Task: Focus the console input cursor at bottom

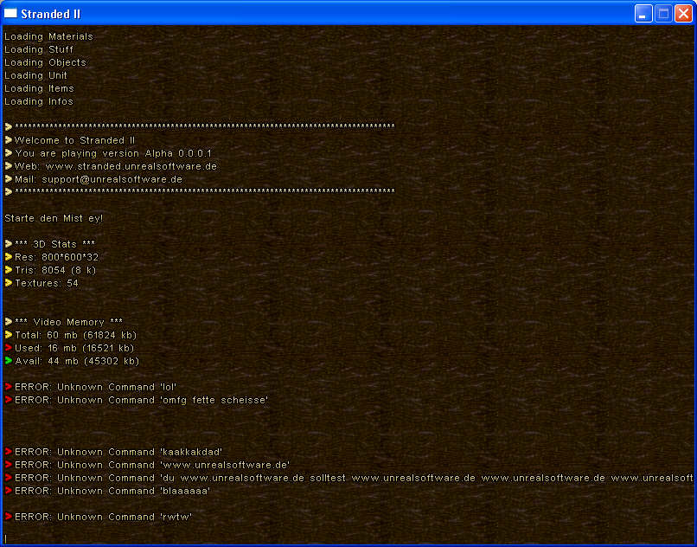Action: 6,538
